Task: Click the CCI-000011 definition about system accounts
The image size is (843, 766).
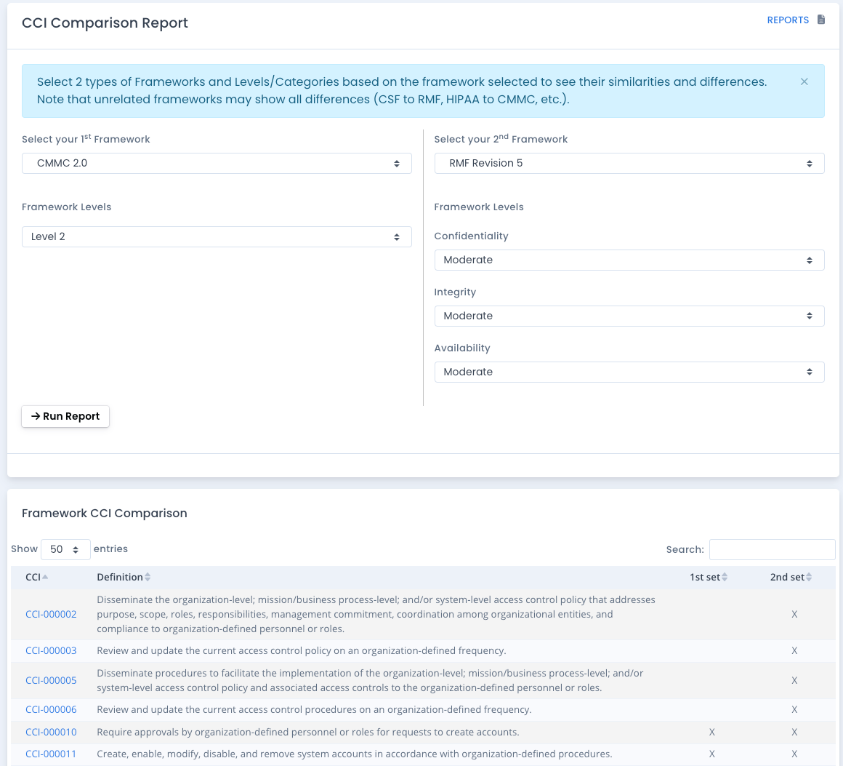Action: click(x=355, y=754)
